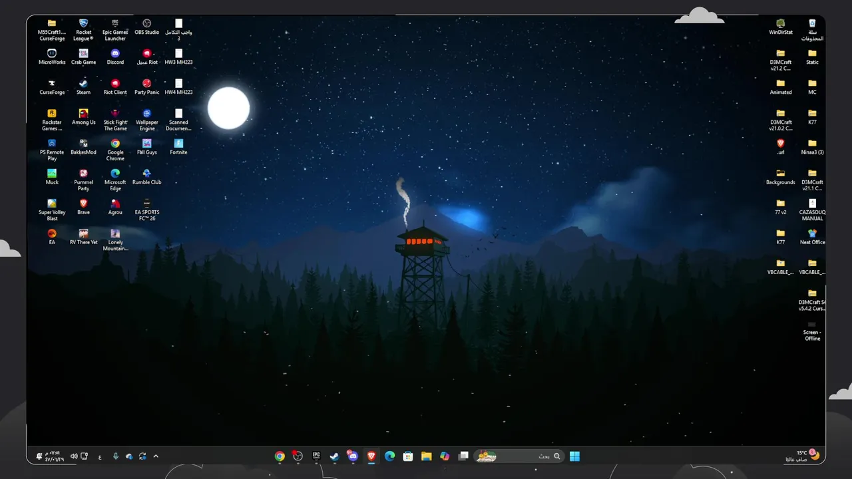852x479 pixels.
Task: Open the volume control in the system tray
Action: coord(73,456)
